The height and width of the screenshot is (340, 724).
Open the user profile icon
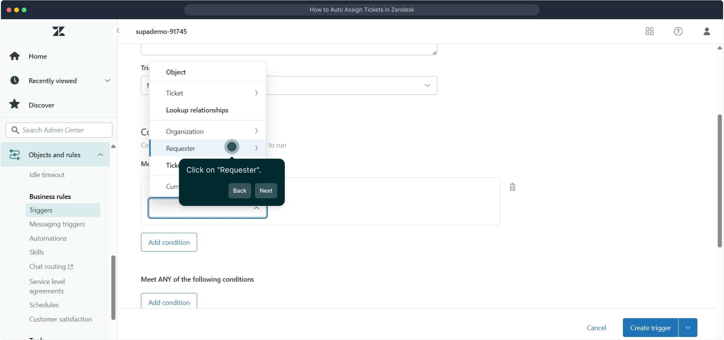[x=707, y=31]
